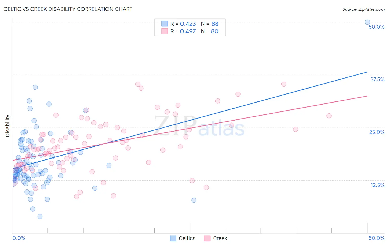Screen dimensions: 388x246
Task: Select the Celtics legend label
Action: [187, 238]
